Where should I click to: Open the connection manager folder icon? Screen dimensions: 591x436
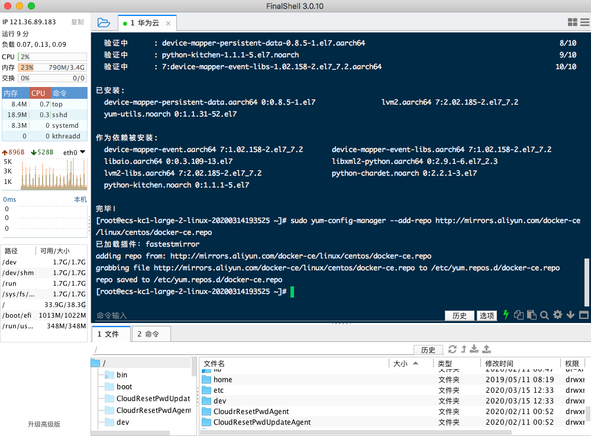(104, 22)
